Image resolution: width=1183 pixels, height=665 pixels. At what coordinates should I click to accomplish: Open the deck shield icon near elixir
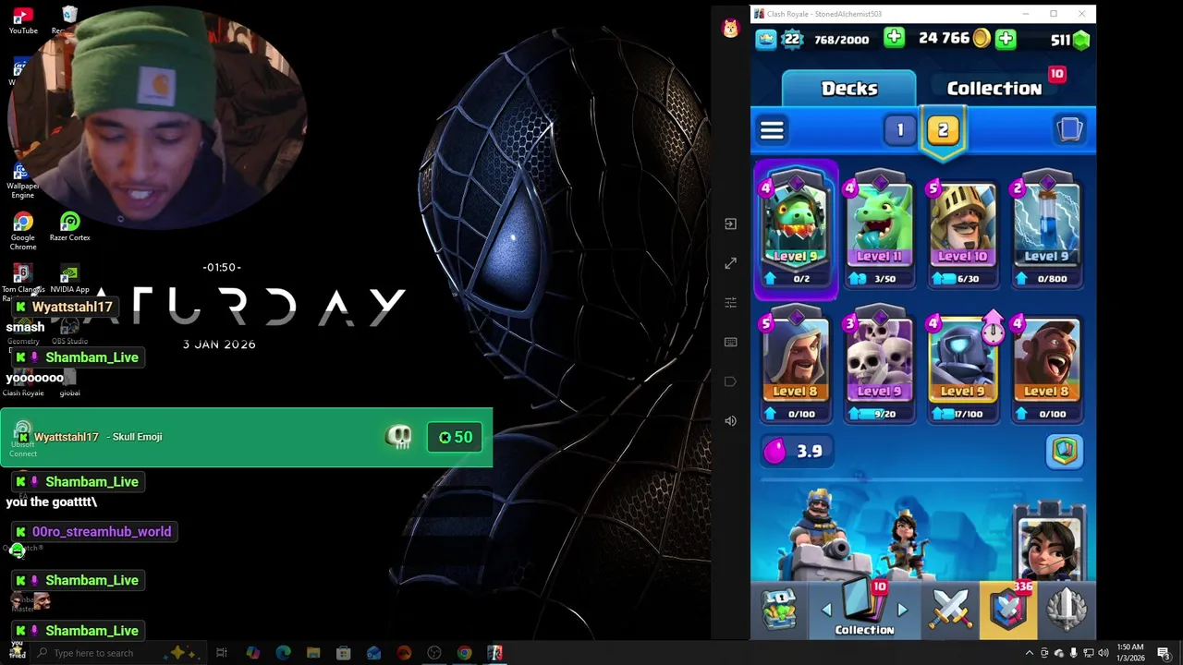[x=1065, y=452]
